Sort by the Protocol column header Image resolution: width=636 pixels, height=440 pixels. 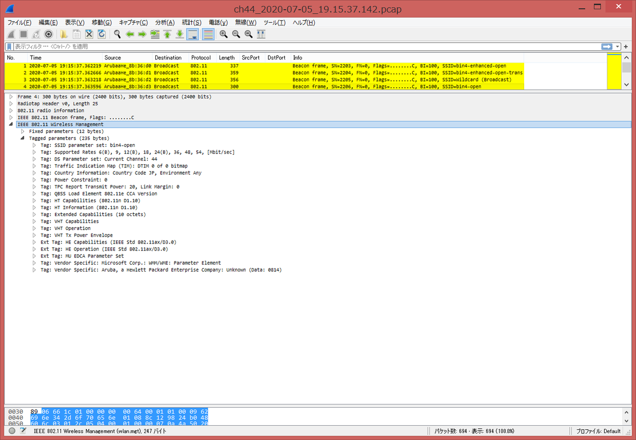pos(202,58)
